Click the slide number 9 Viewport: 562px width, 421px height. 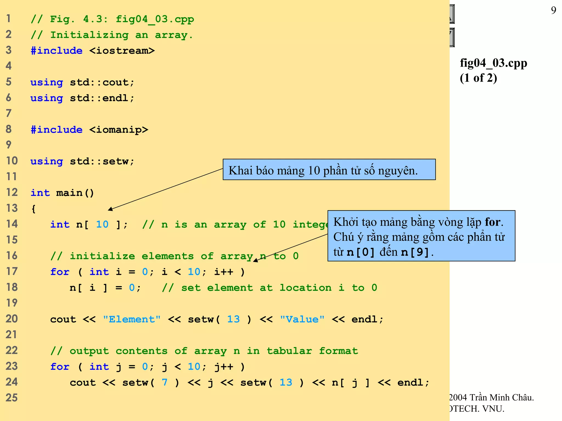[553, 10]
